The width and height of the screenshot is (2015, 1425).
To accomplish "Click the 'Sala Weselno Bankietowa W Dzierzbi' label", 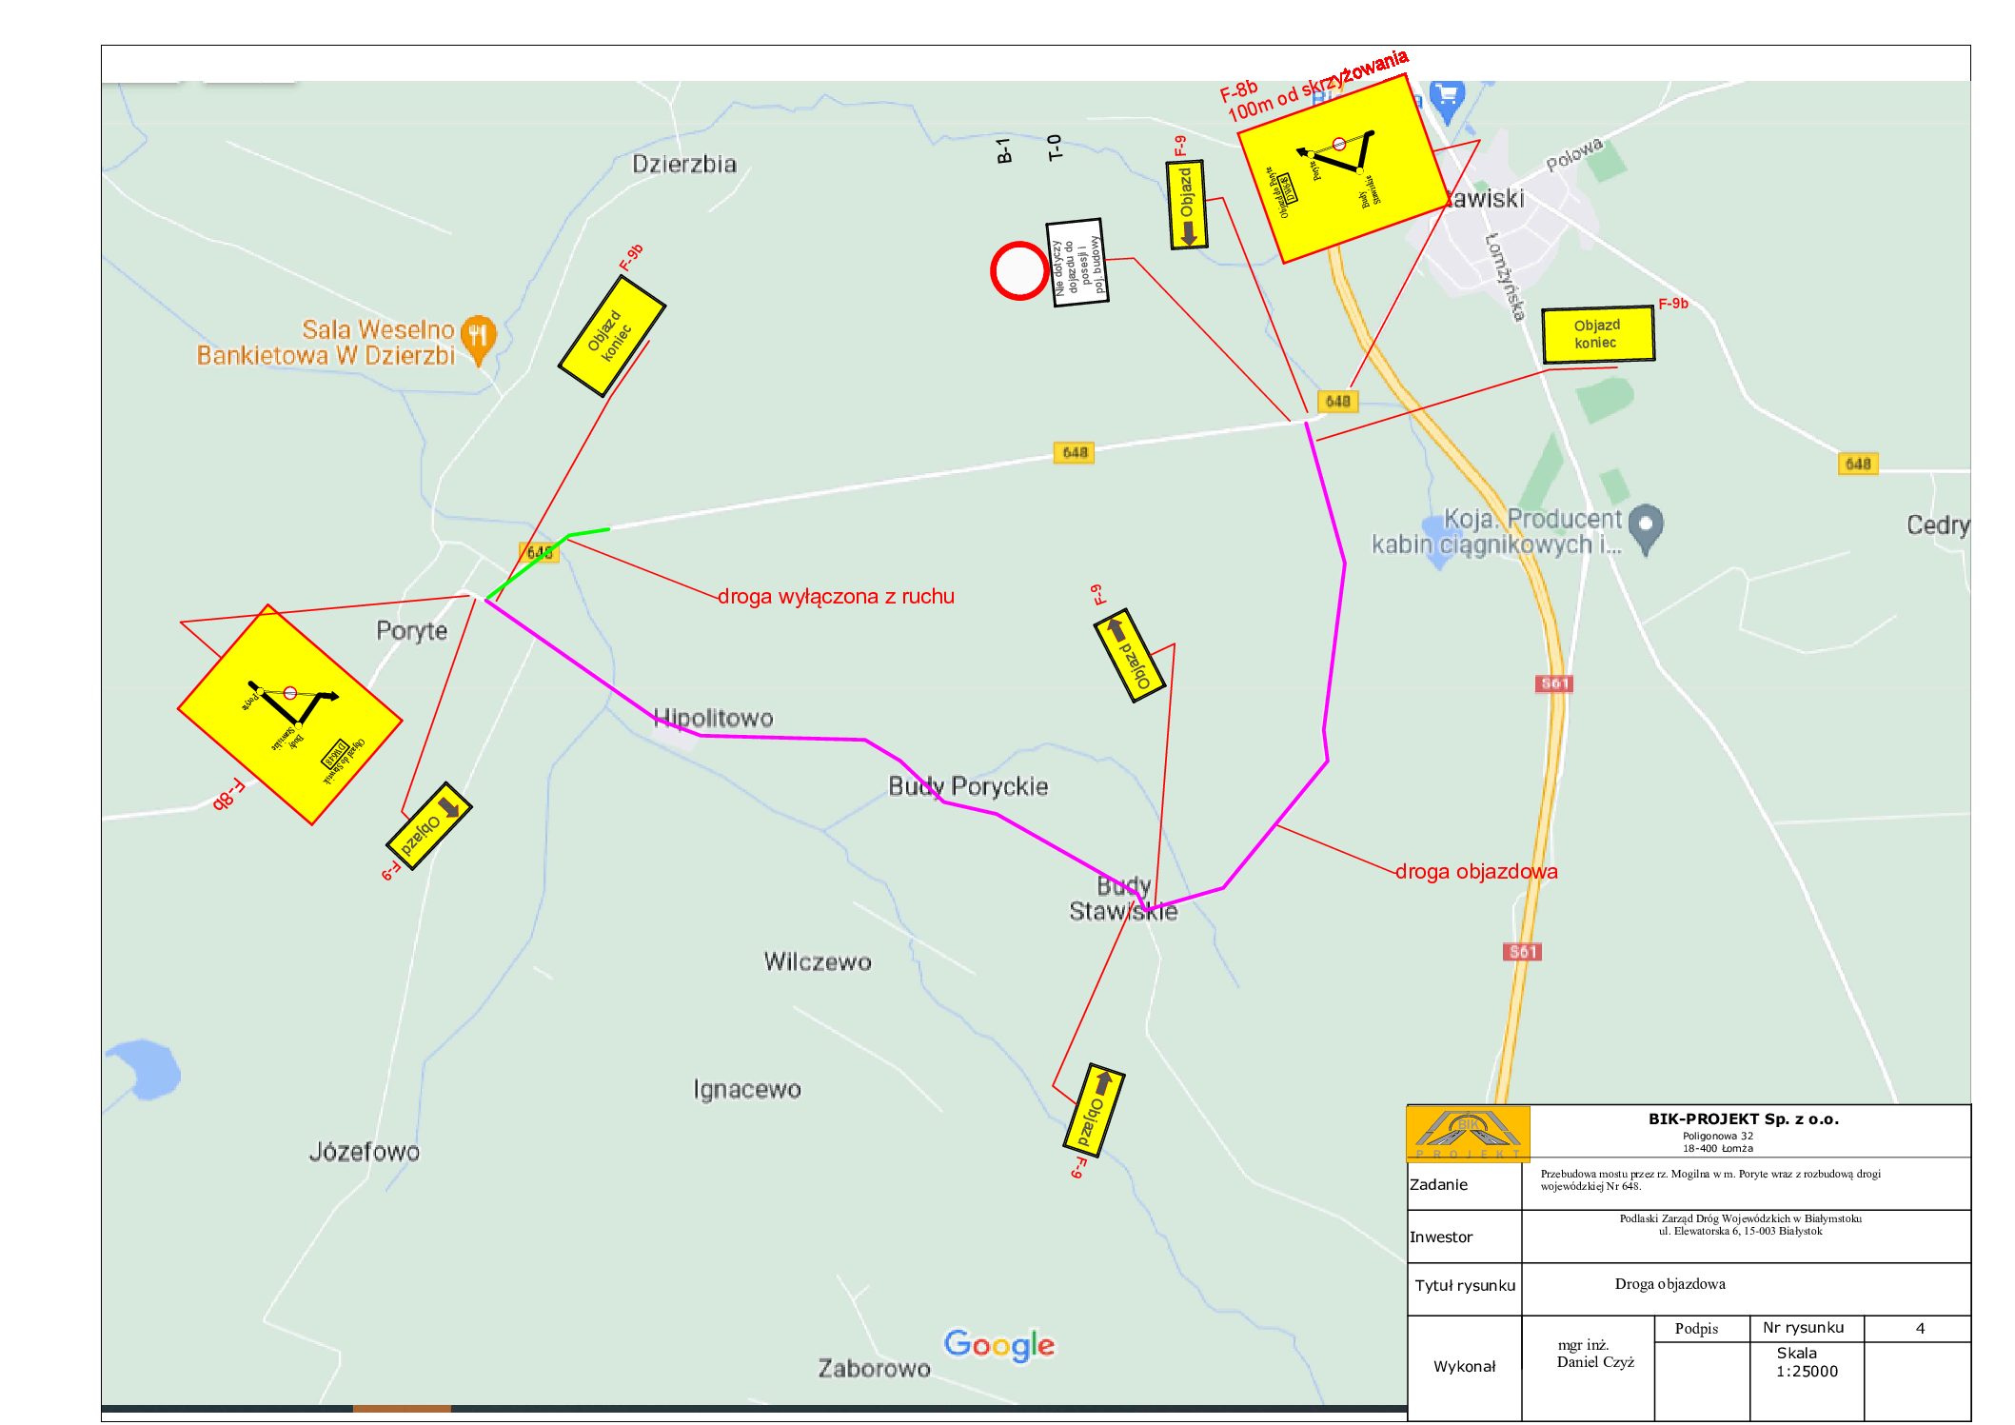I will 326,343.
